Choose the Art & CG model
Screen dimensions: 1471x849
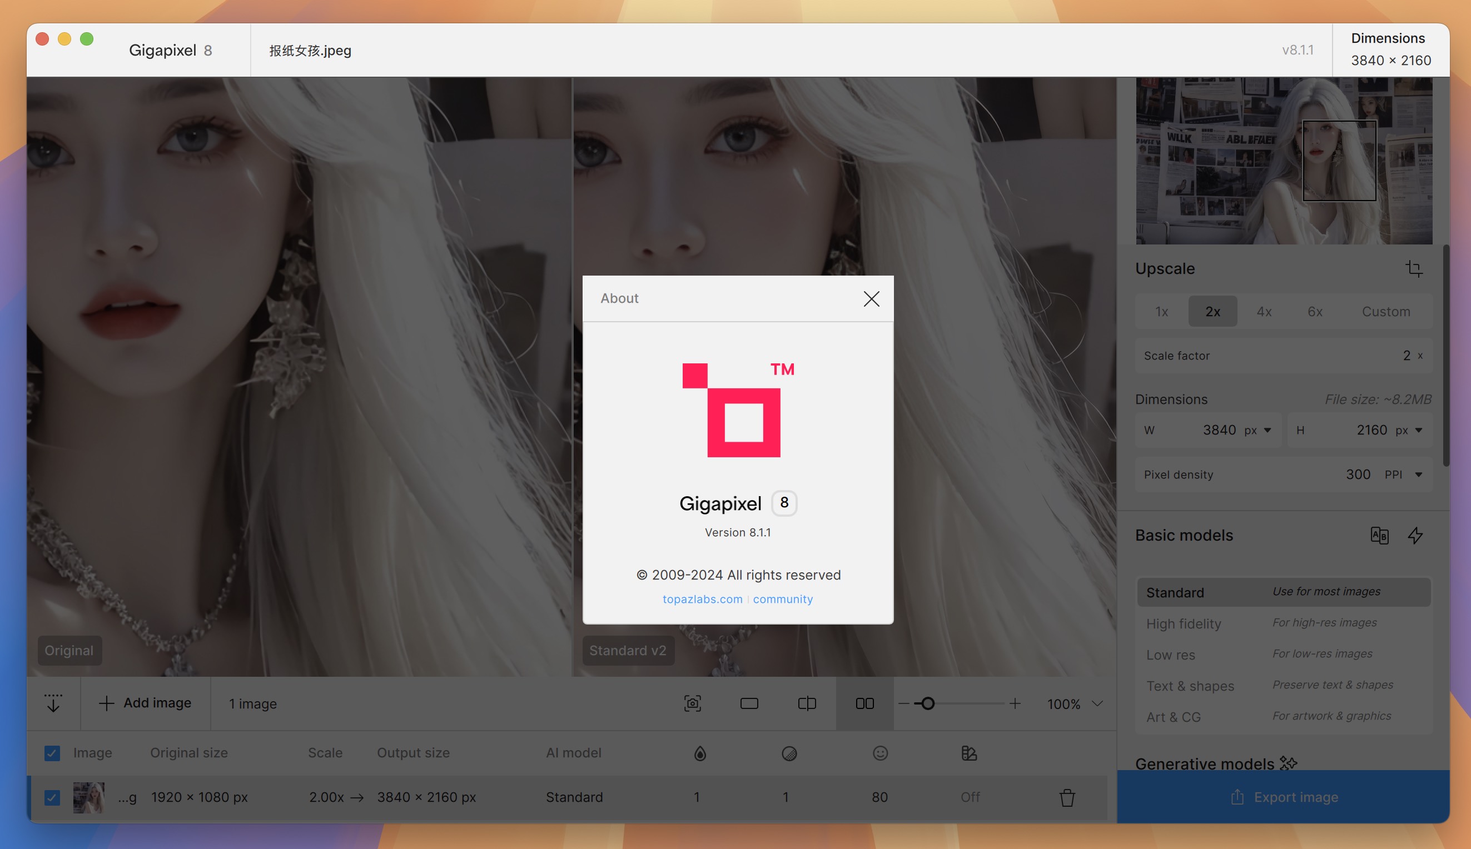coord(1283,717)
